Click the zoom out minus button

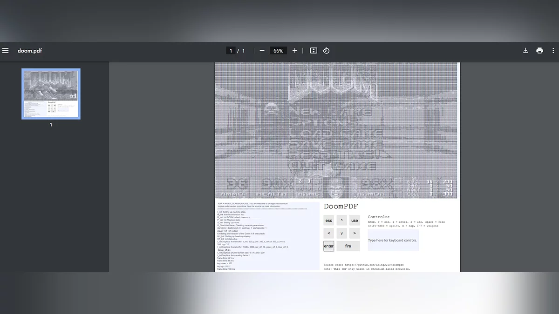pyautogui.click(x=262, y=51)
